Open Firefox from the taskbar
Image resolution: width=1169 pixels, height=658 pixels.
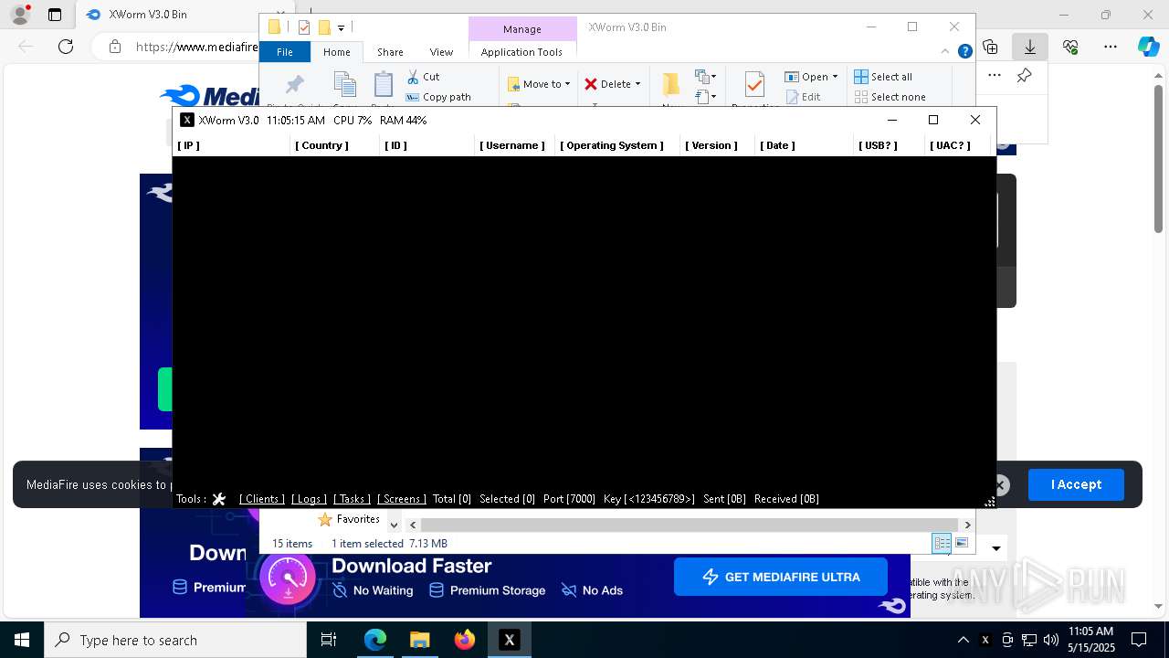point(465,640)
